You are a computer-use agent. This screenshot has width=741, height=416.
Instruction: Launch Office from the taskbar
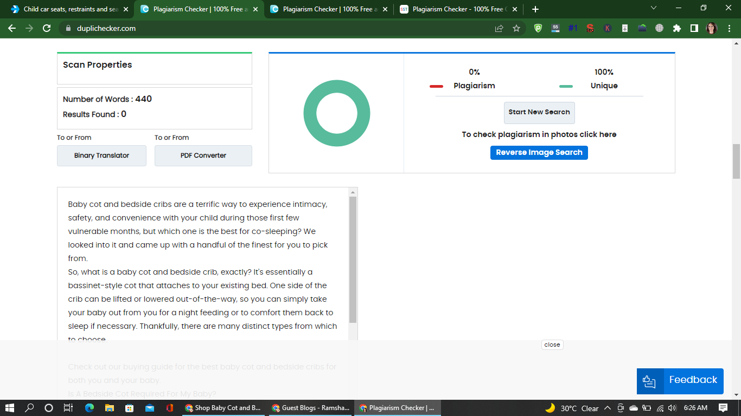pos(170,408)
